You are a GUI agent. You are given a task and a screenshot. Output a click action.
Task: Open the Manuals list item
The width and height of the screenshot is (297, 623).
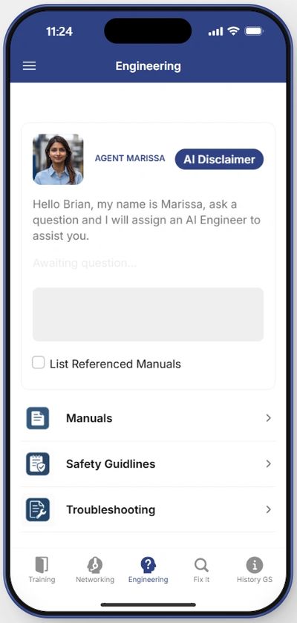click(x=148, y=418)
